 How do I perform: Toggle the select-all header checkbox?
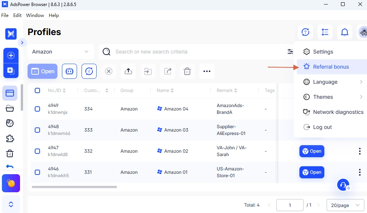pos(37,90)
